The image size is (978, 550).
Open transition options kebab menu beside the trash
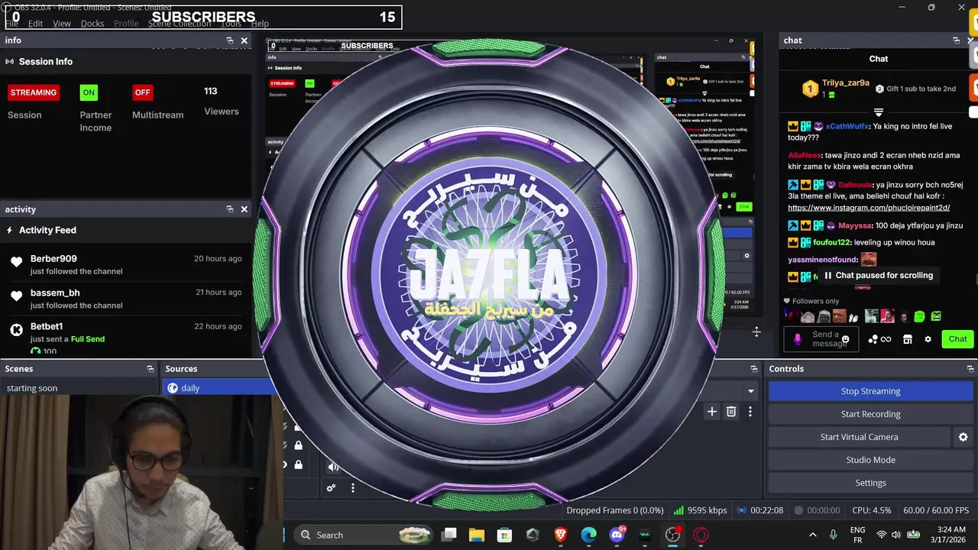750,412
